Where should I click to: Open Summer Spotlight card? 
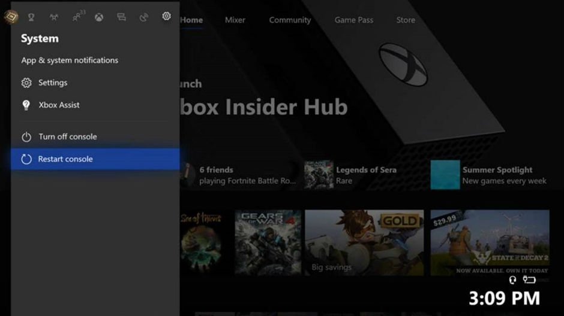(490, 175)
